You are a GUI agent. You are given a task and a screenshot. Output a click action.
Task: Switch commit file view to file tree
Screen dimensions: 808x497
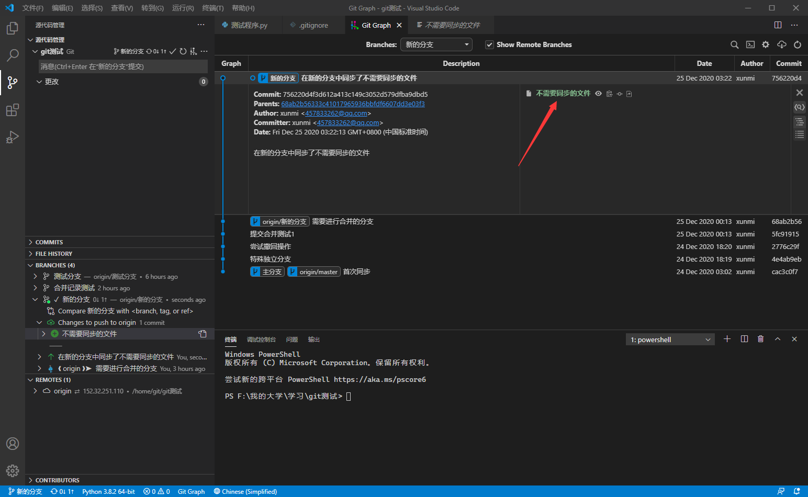tap(800, 121)
